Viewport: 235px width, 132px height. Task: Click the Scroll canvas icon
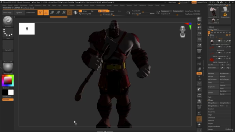199,28
